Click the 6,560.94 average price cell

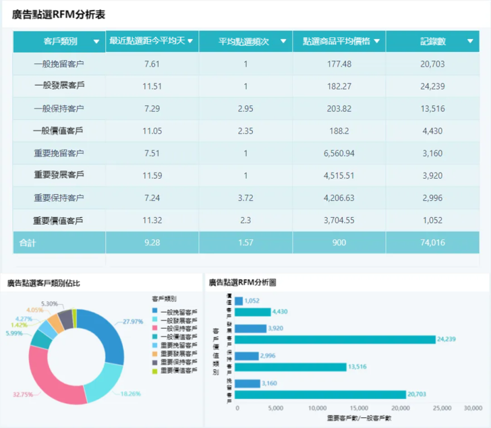339,153
